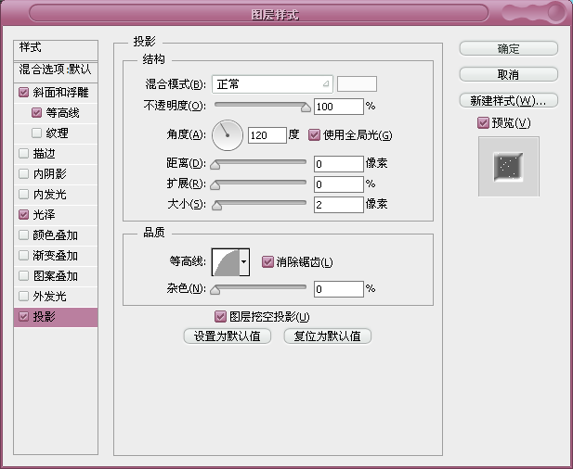Click the 角度 angle dial
Image resolution: width=573 pixels, height=469 pixels.
click(228, 135)
